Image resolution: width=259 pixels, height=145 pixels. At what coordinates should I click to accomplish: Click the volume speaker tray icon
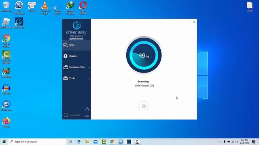[x=237, y=141]
